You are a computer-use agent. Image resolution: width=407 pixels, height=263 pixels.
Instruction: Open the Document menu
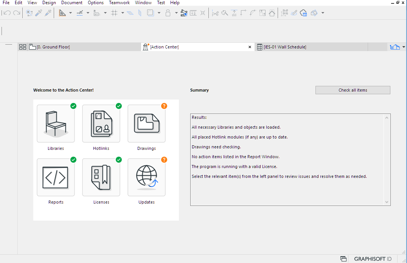coord(71,3)
